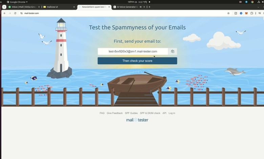Open the blue circular extension icon

pos(241,13)
